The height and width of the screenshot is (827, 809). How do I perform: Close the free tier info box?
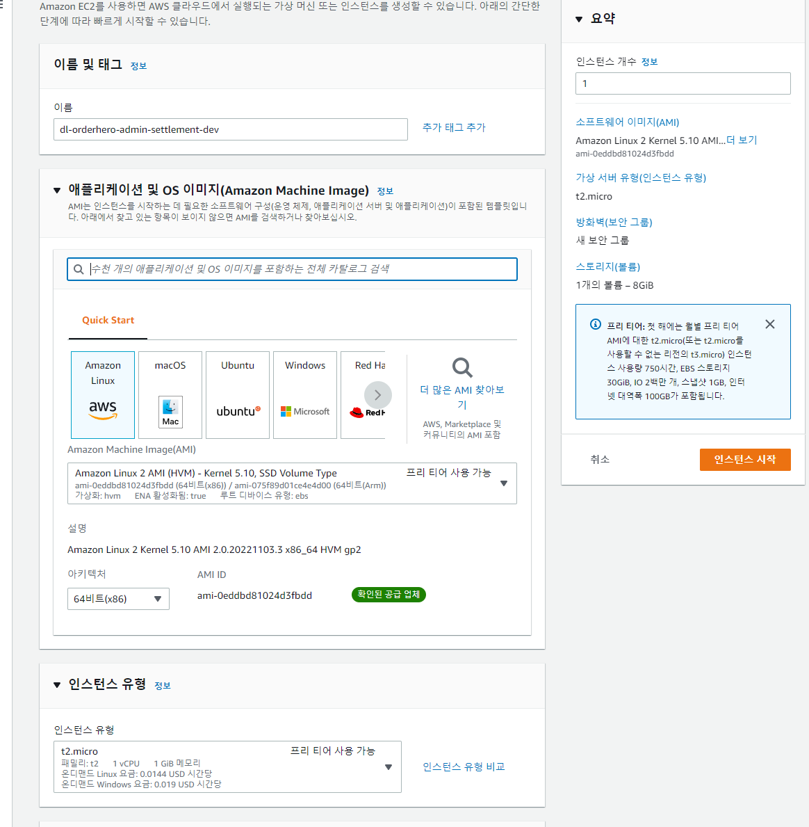point(770,324)
